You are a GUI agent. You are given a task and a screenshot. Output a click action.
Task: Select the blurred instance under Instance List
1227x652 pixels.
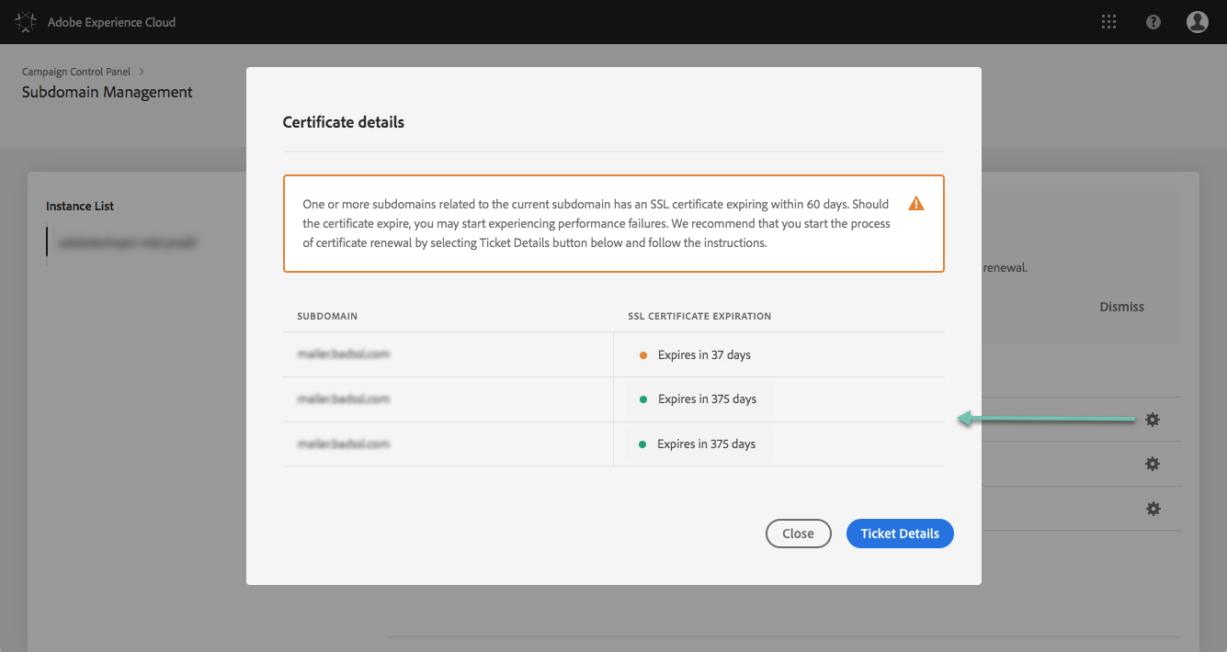point(127,243)
